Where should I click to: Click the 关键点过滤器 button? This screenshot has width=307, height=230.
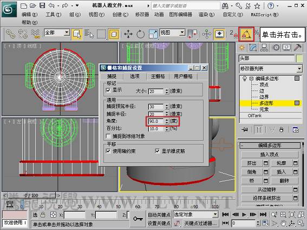coord(200,224)
